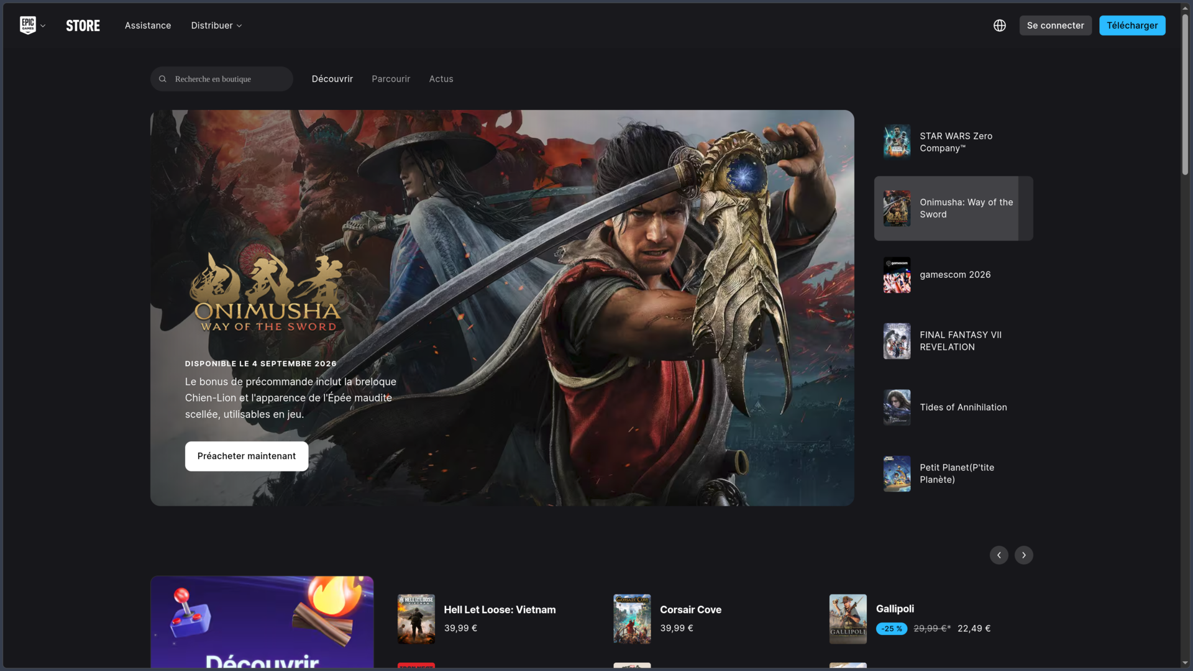This screenshot has height=671, width=1193.
Task: Click the Tides of Annihilation label
Action: 963,408
